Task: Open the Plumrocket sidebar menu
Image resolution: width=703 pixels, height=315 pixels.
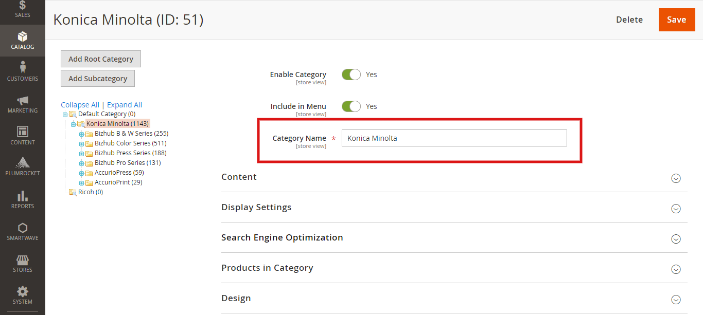Action: point(22,168)
